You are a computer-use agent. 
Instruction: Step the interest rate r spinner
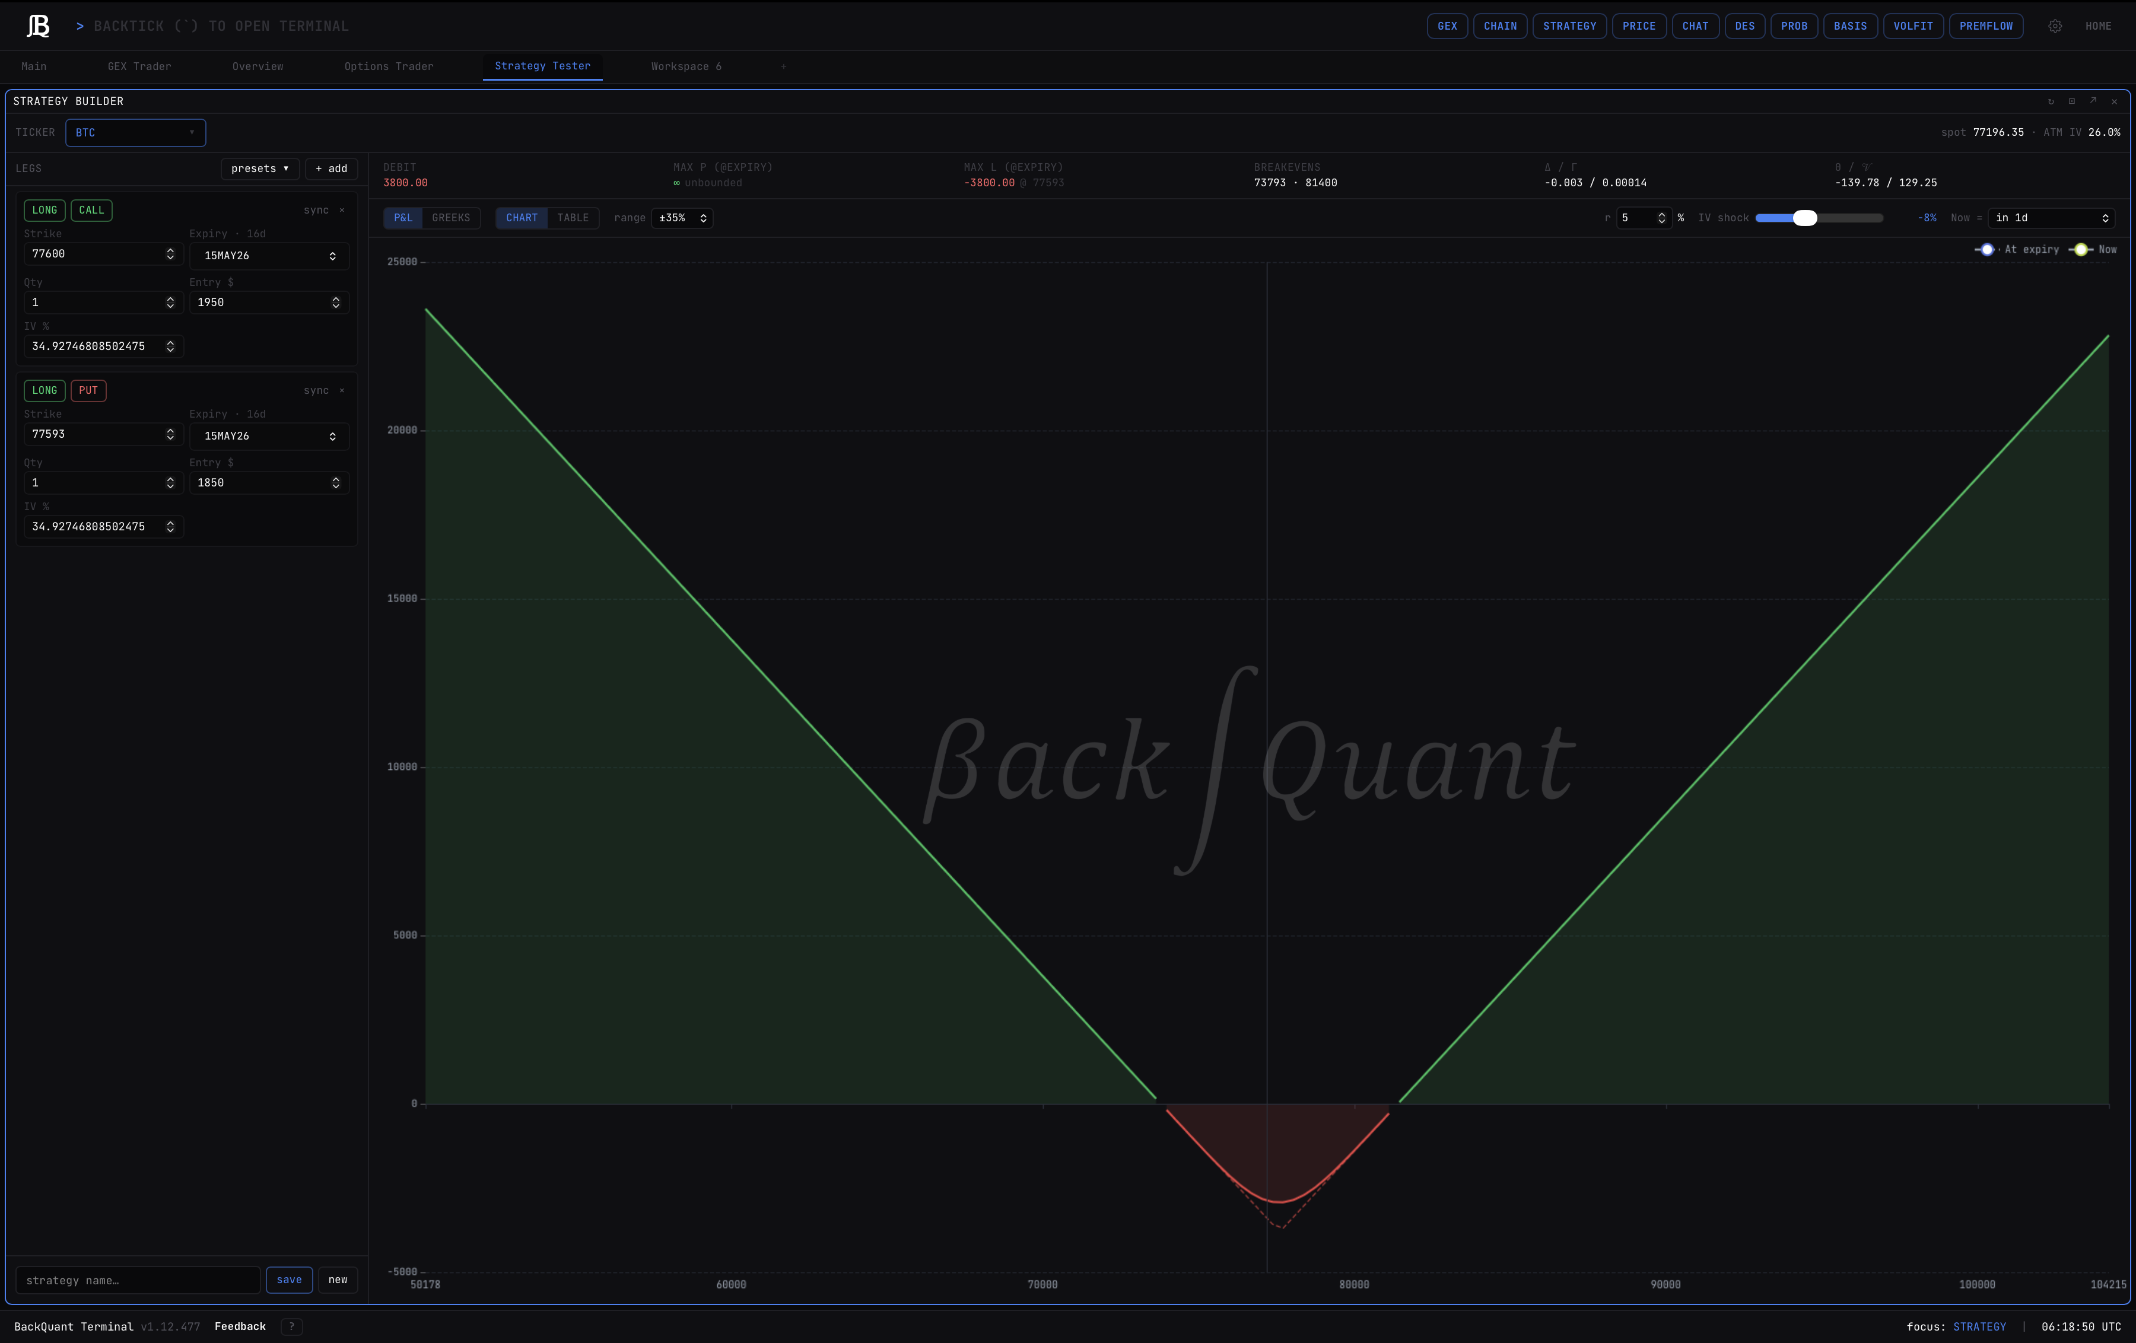coord(1661,218)
